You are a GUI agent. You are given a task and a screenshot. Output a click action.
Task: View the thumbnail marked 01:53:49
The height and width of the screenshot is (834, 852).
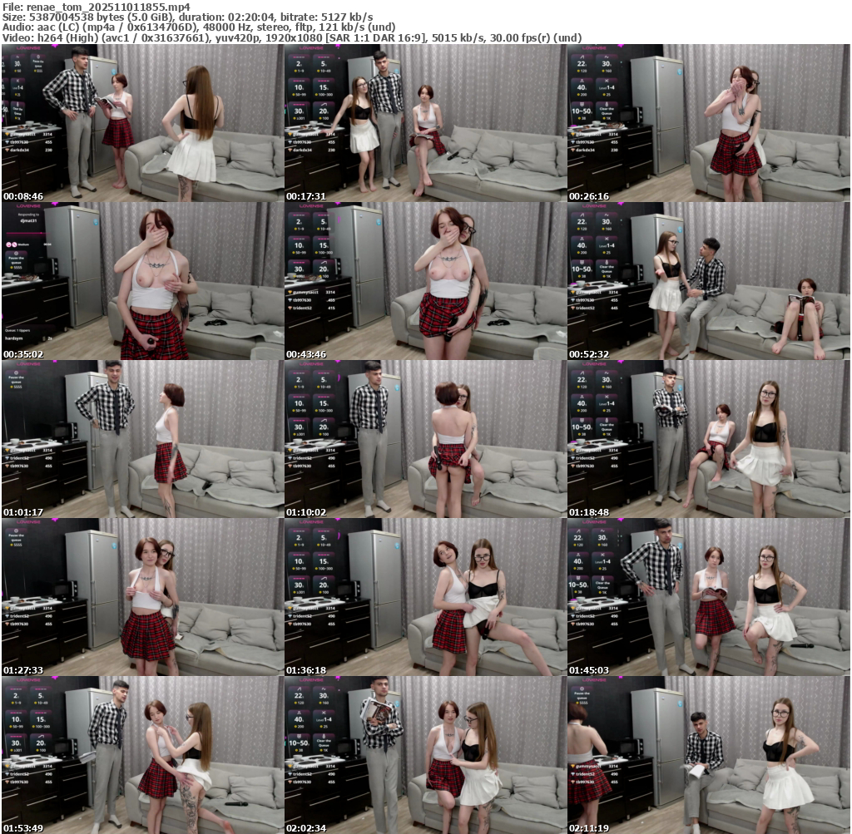142,755
